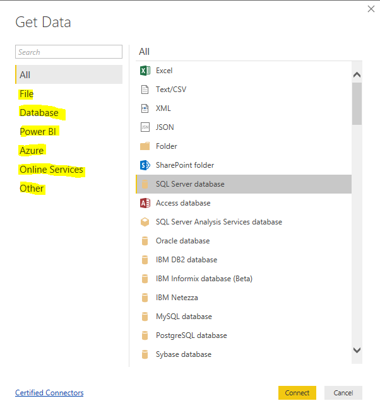Choose the Text/CSV file icon
380x413 pixels.
145,90
